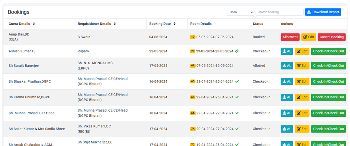Edit Sh Saket Kumar & Mrs Sanila booking

coord(302,129)
